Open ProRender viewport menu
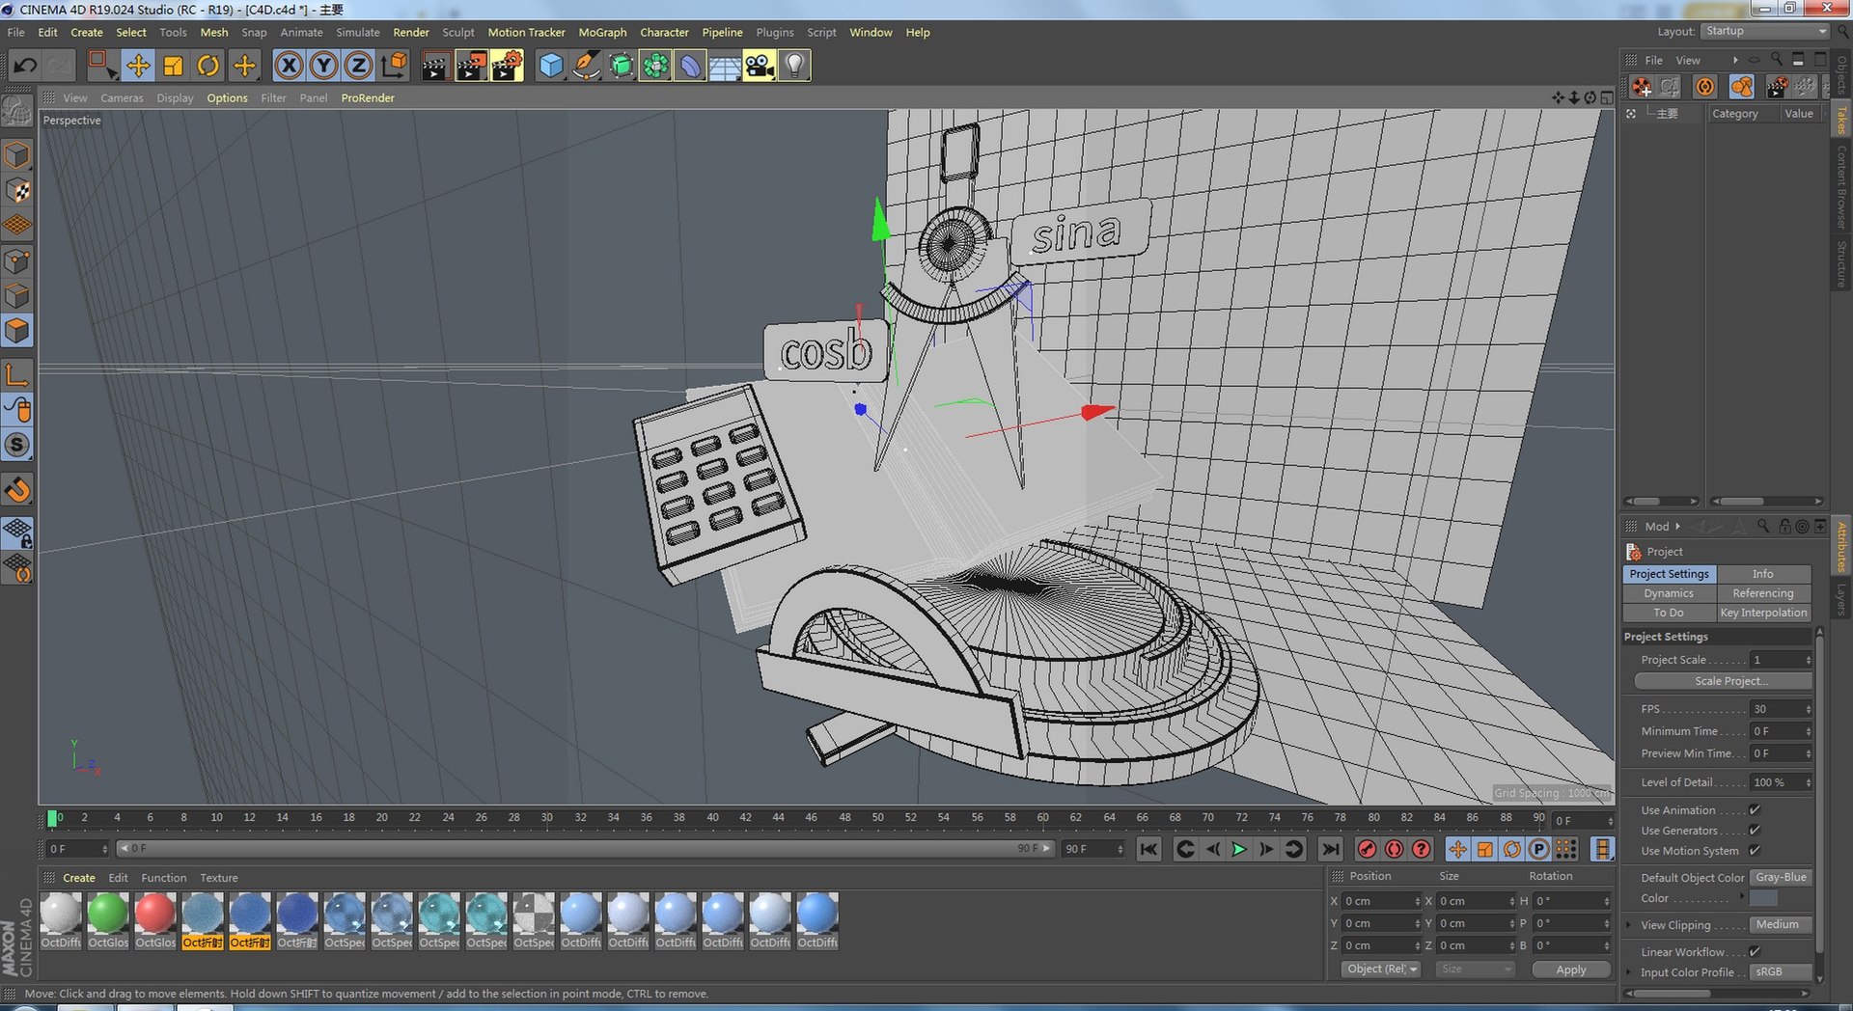This screenshot has height=1011, width=1853. click(x=368, y=98)
